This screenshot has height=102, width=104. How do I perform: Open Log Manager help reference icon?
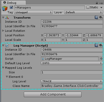coord(96,45)
